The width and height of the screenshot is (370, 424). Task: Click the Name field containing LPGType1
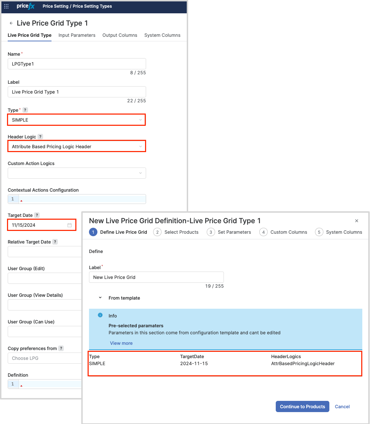pyautogui.click(x=76, y=64)
